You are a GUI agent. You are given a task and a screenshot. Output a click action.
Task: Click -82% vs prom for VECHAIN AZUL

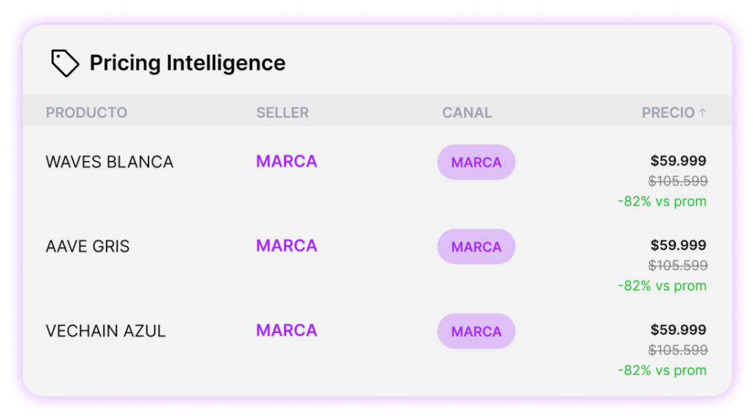(662, 370)
